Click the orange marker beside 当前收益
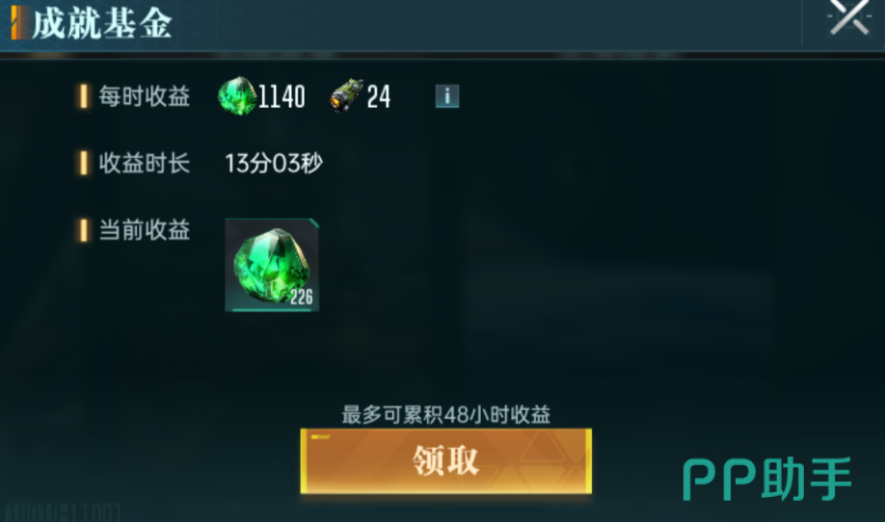885x522 pixels. [84, 230]
